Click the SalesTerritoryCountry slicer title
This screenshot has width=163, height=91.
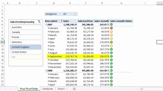pos(22,22)
